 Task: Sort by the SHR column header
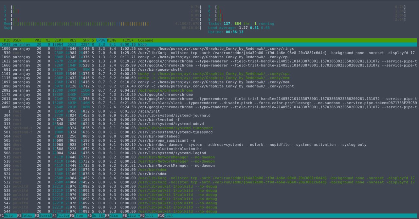click(x=86, y=40)
